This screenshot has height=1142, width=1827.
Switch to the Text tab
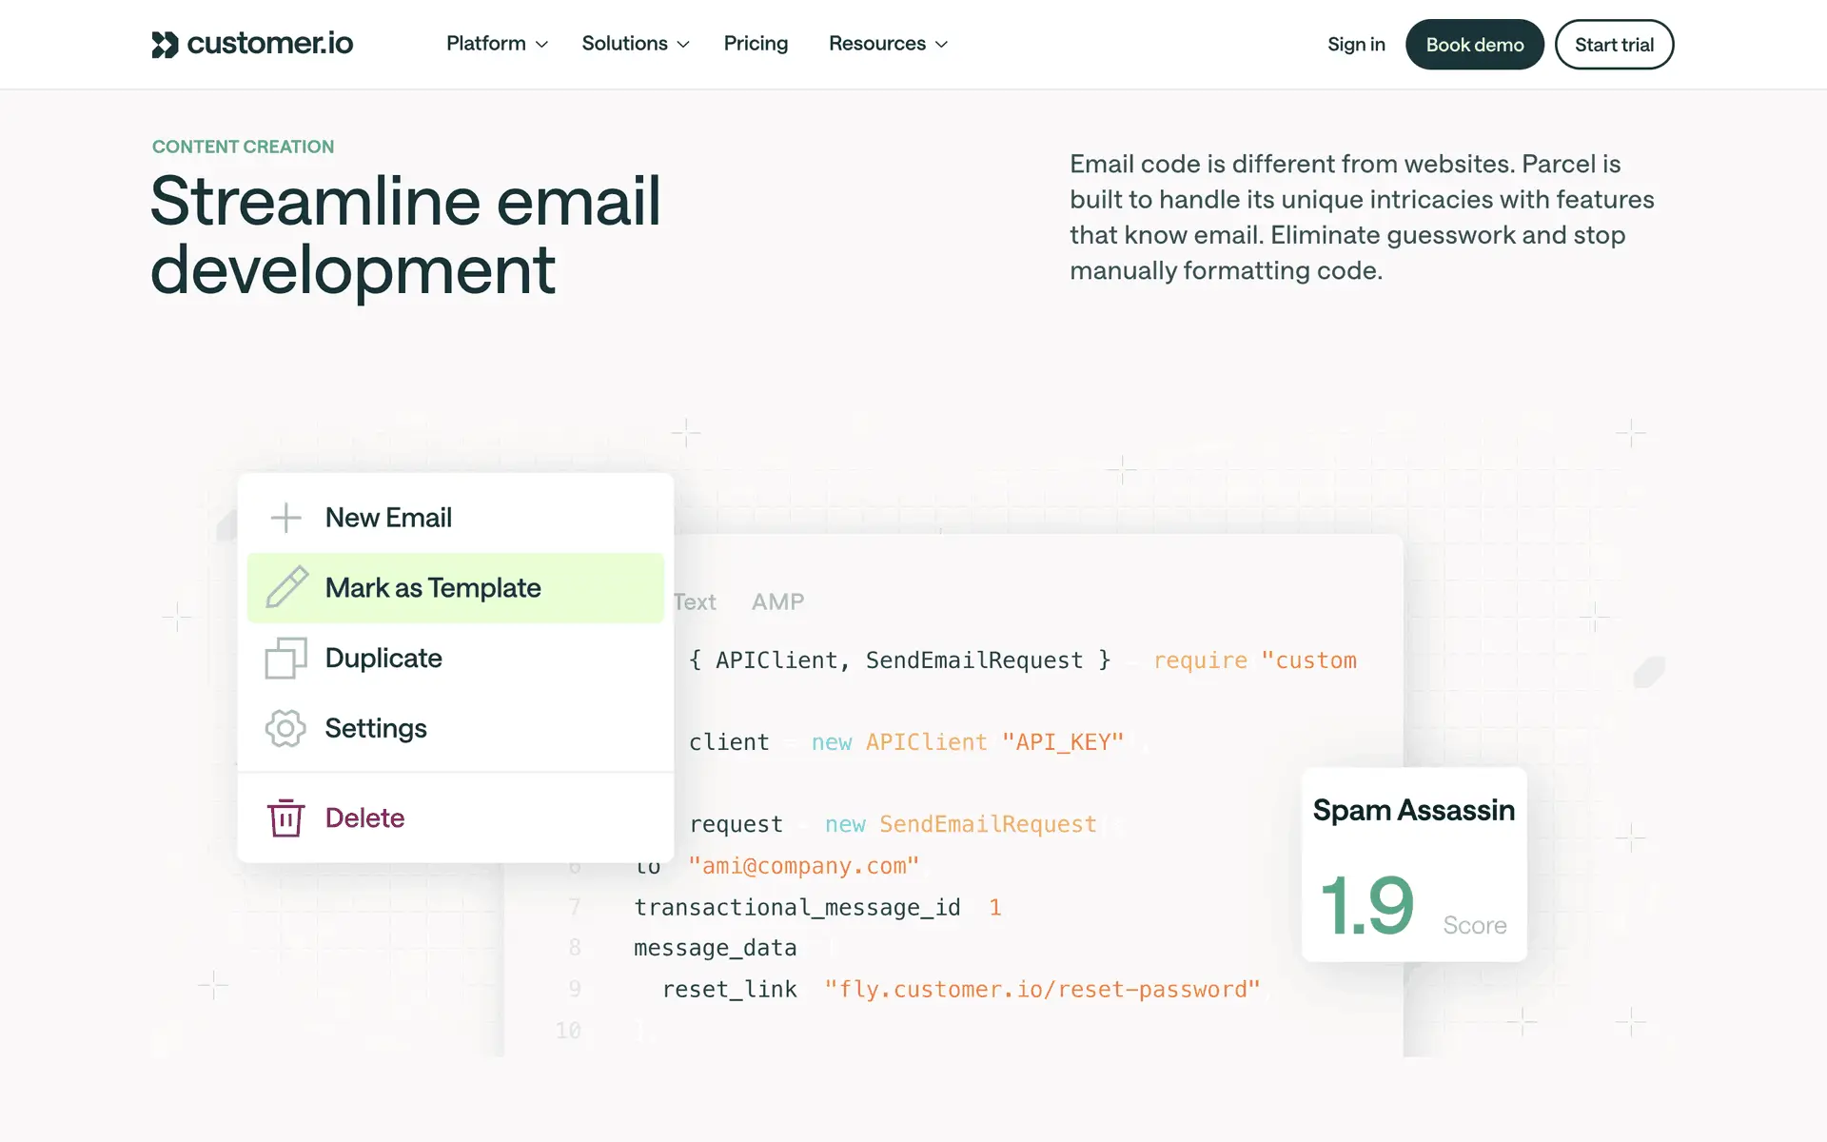[695, 601]
